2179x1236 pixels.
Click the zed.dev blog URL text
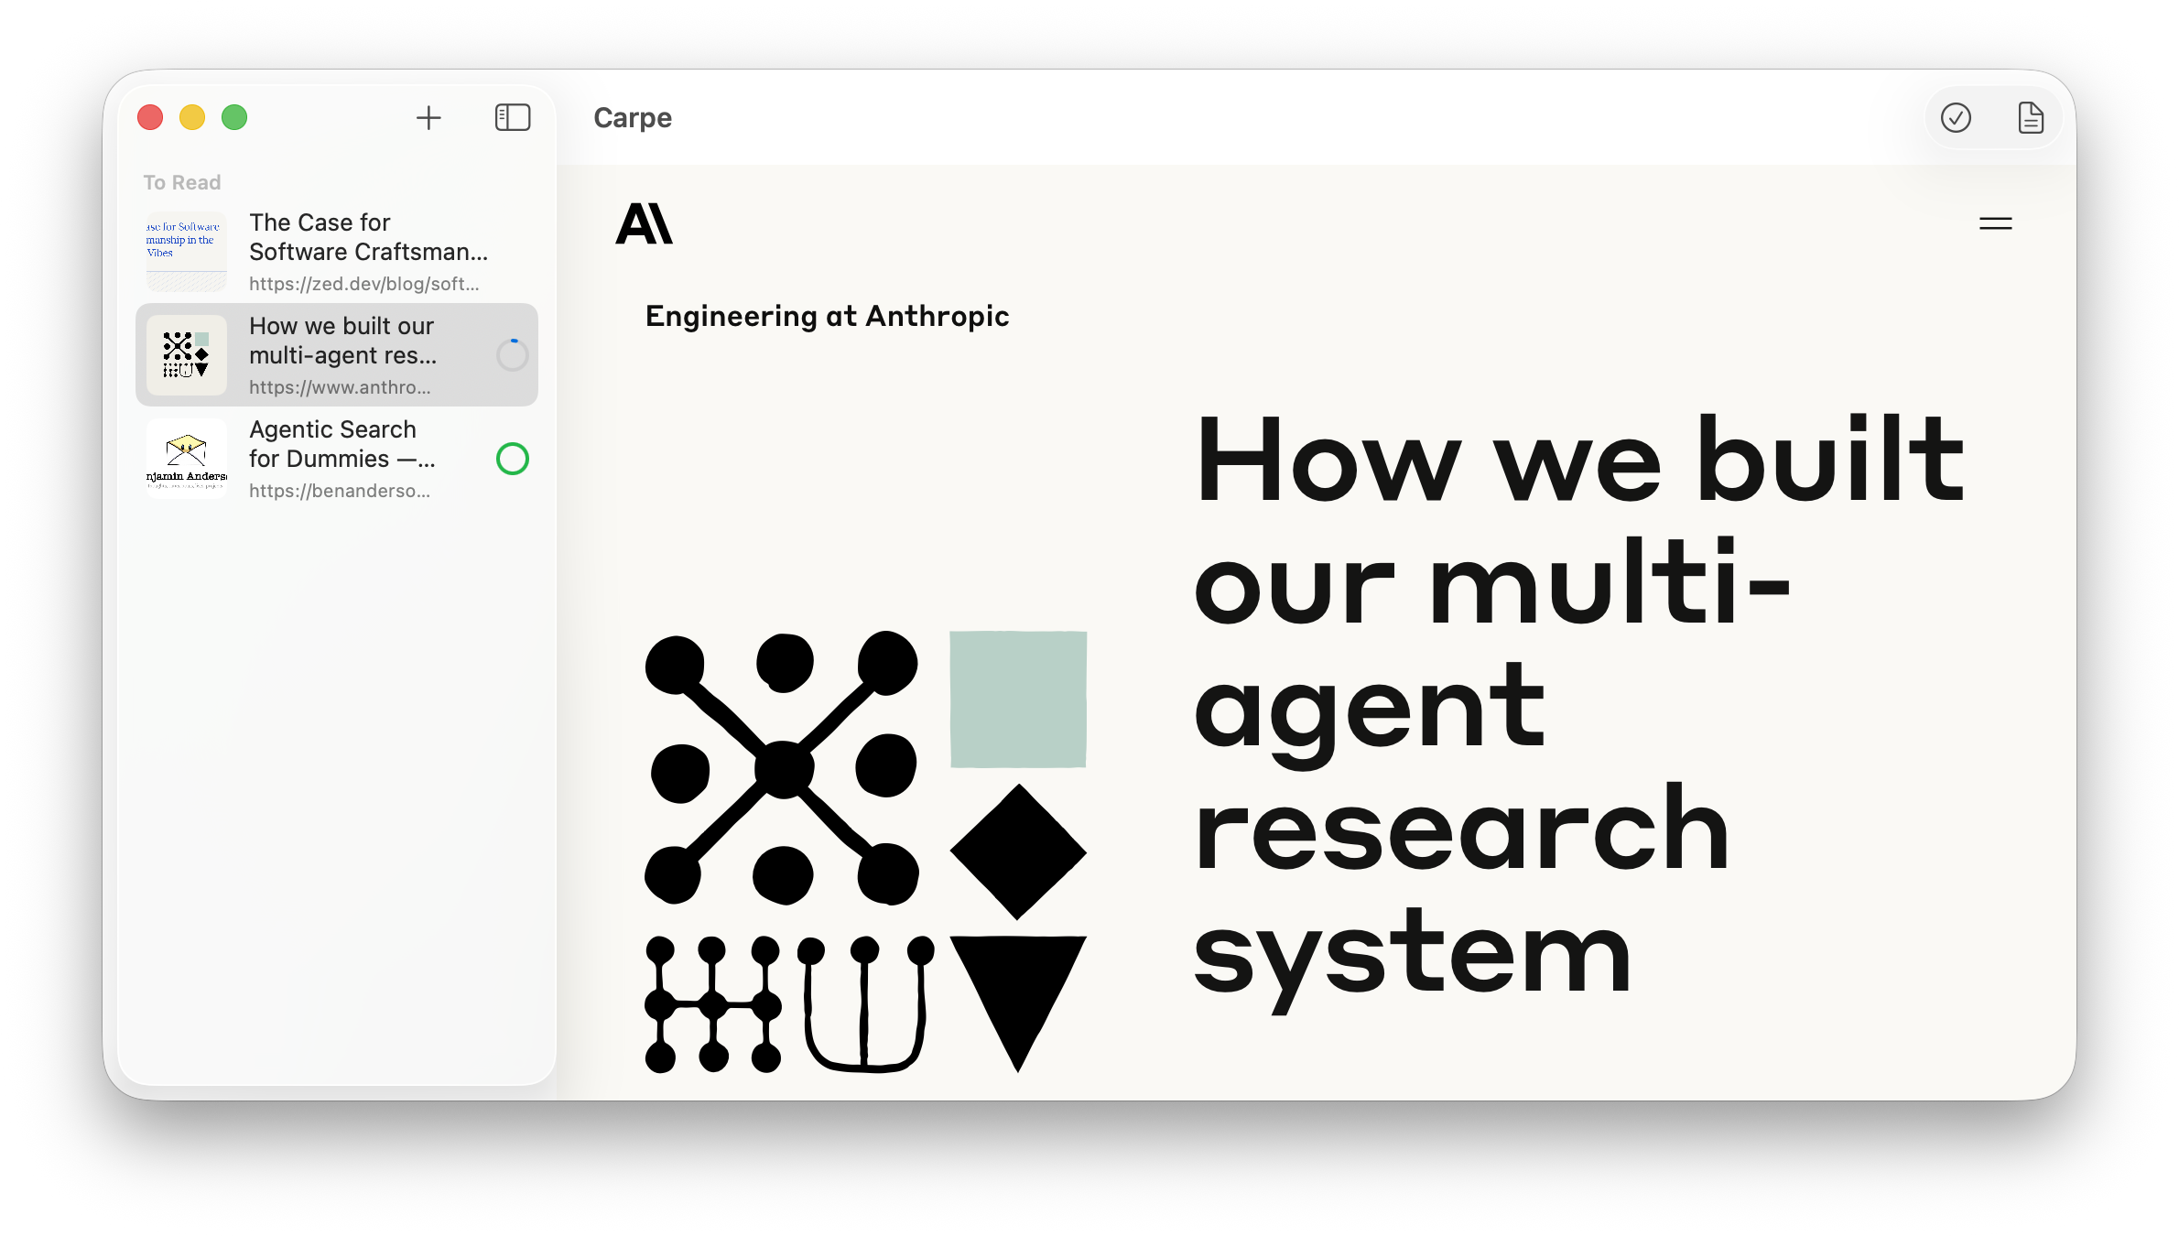click(x=364, y=284)
